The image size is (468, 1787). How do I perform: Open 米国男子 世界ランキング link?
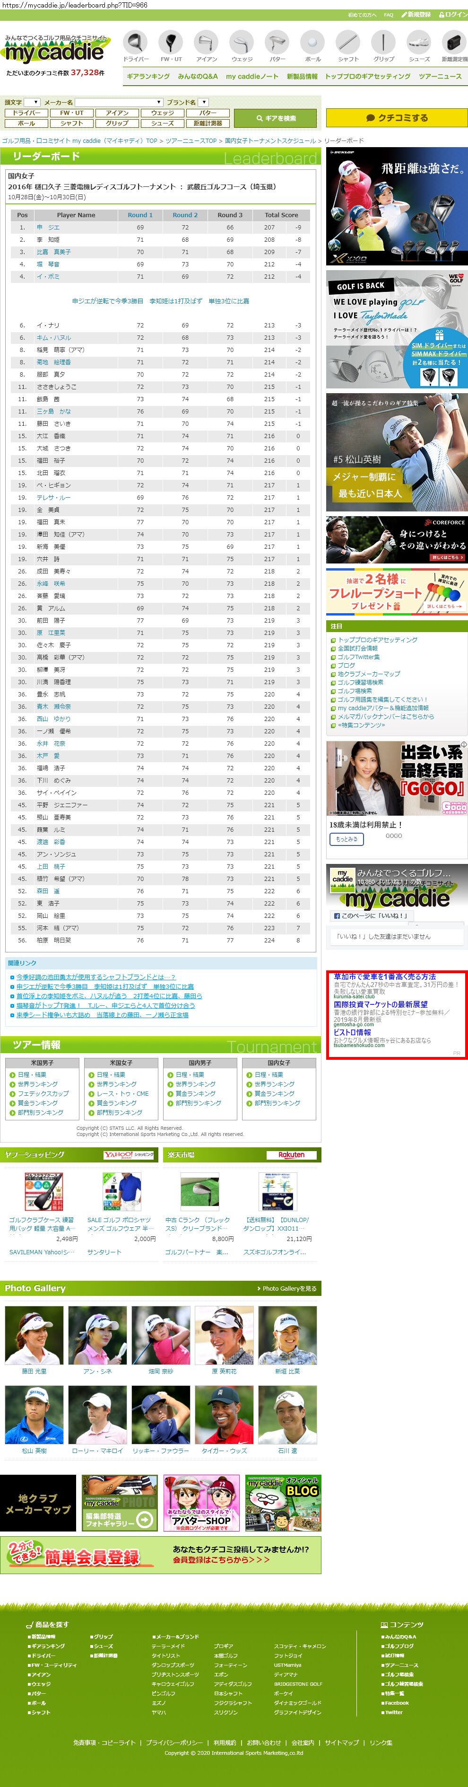37,1083
